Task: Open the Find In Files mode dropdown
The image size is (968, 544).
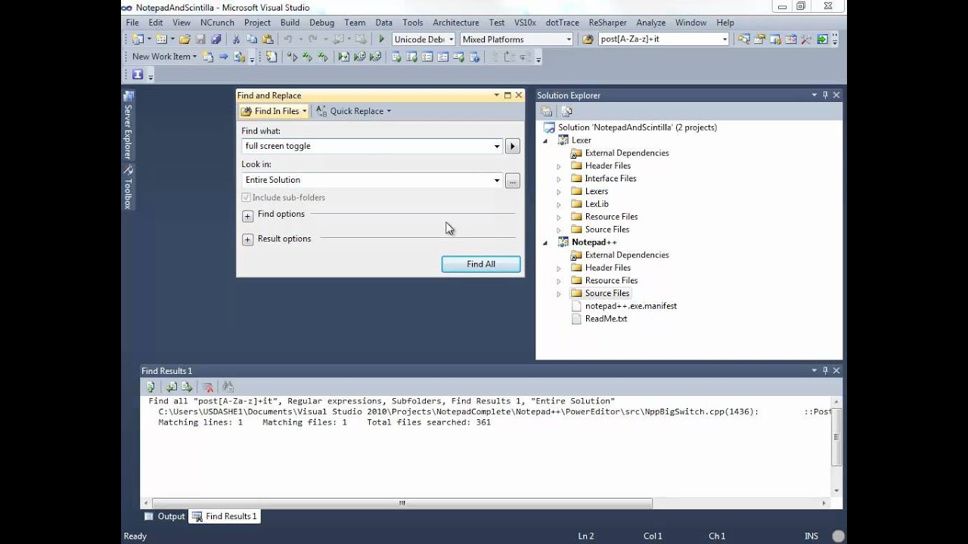Action: click(304, 111)
